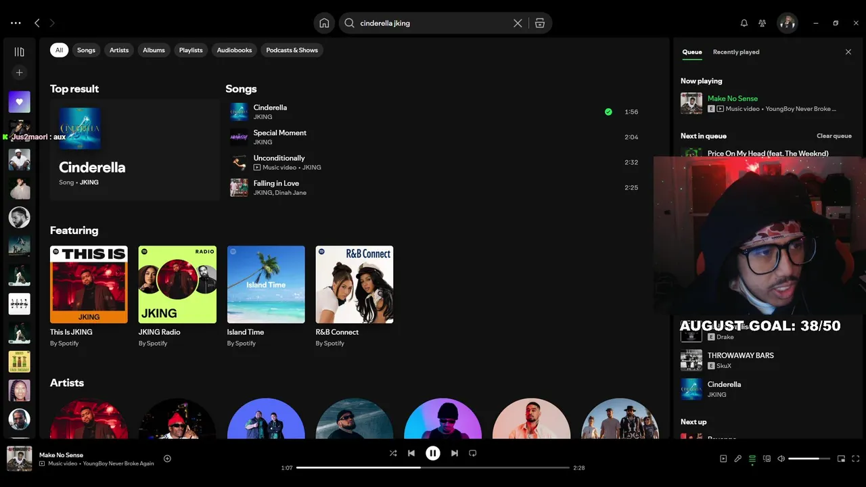Open Make No Sense title in the player bar
Image resolution: width=866 pixels, height=487 pixels.
coord(61,455)
